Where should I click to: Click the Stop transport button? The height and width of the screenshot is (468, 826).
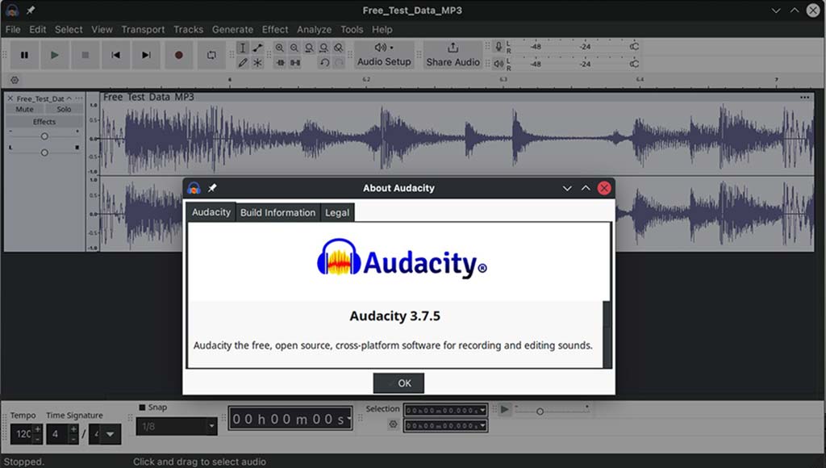coord(85,55)
